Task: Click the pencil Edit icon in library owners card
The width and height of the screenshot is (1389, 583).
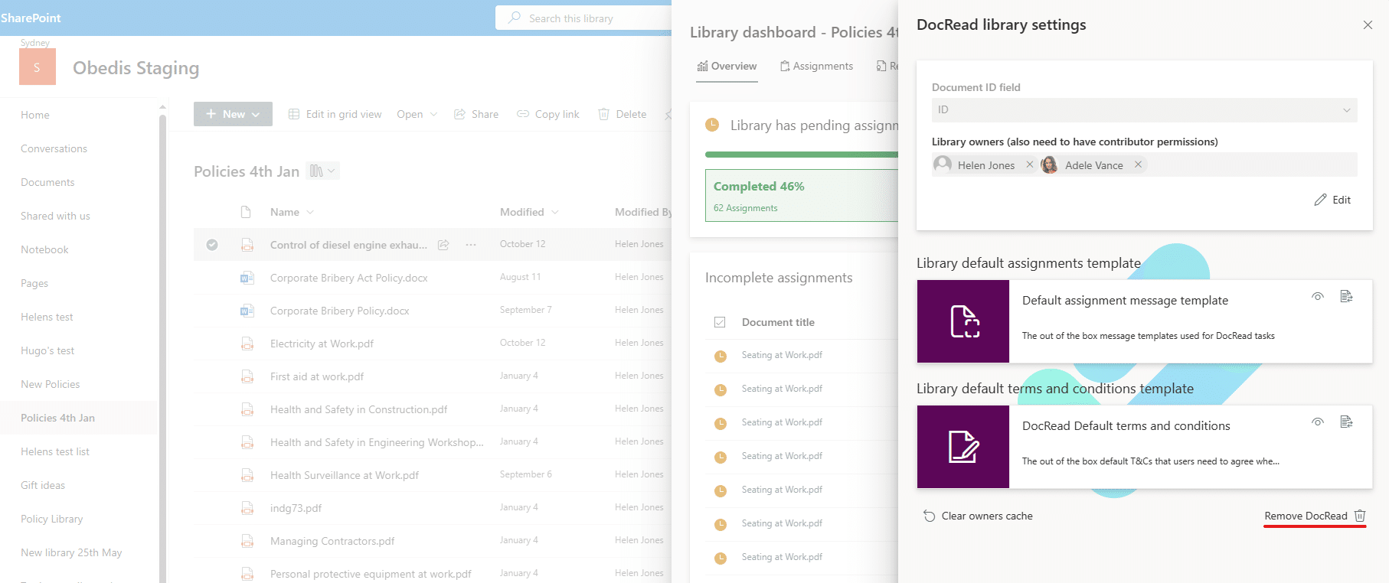Action: [1320, 200]
